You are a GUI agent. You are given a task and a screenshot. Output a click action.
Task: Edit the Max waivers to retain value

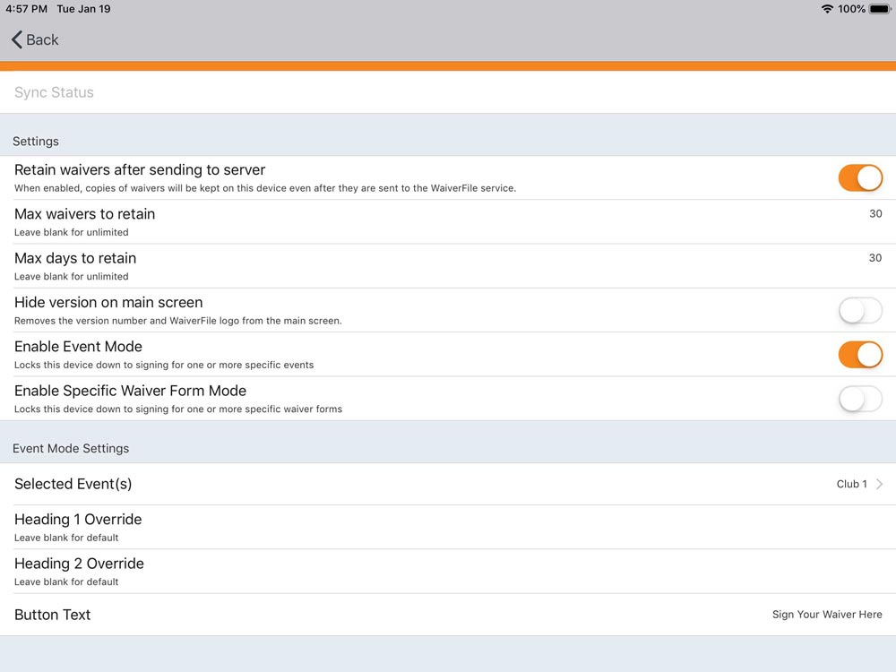875,213
